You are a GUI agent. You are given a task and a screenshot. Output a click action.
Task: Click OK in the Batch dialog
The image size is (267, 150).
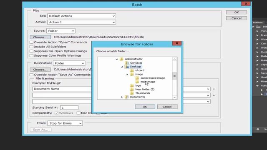pyautogui.click(x=237, y=12)
